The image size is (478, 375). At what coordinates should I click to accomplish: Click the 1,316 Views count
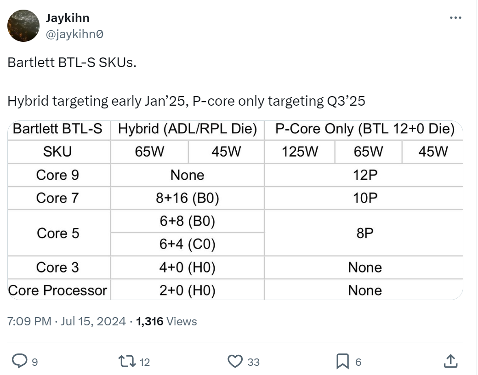coord(167,321)
